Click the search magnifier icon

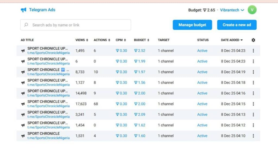(26, 25)
